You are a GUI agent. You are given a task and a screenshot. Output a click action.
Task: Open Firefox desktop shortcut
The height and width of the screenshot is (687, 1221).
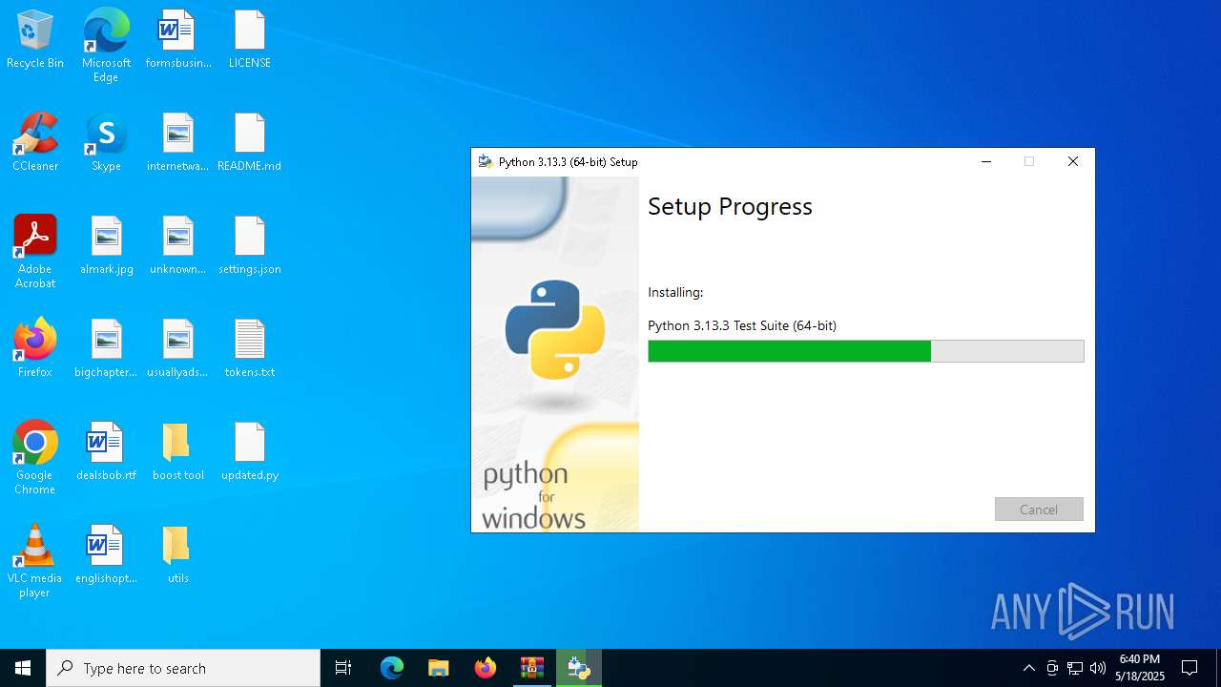coord(35,349)
